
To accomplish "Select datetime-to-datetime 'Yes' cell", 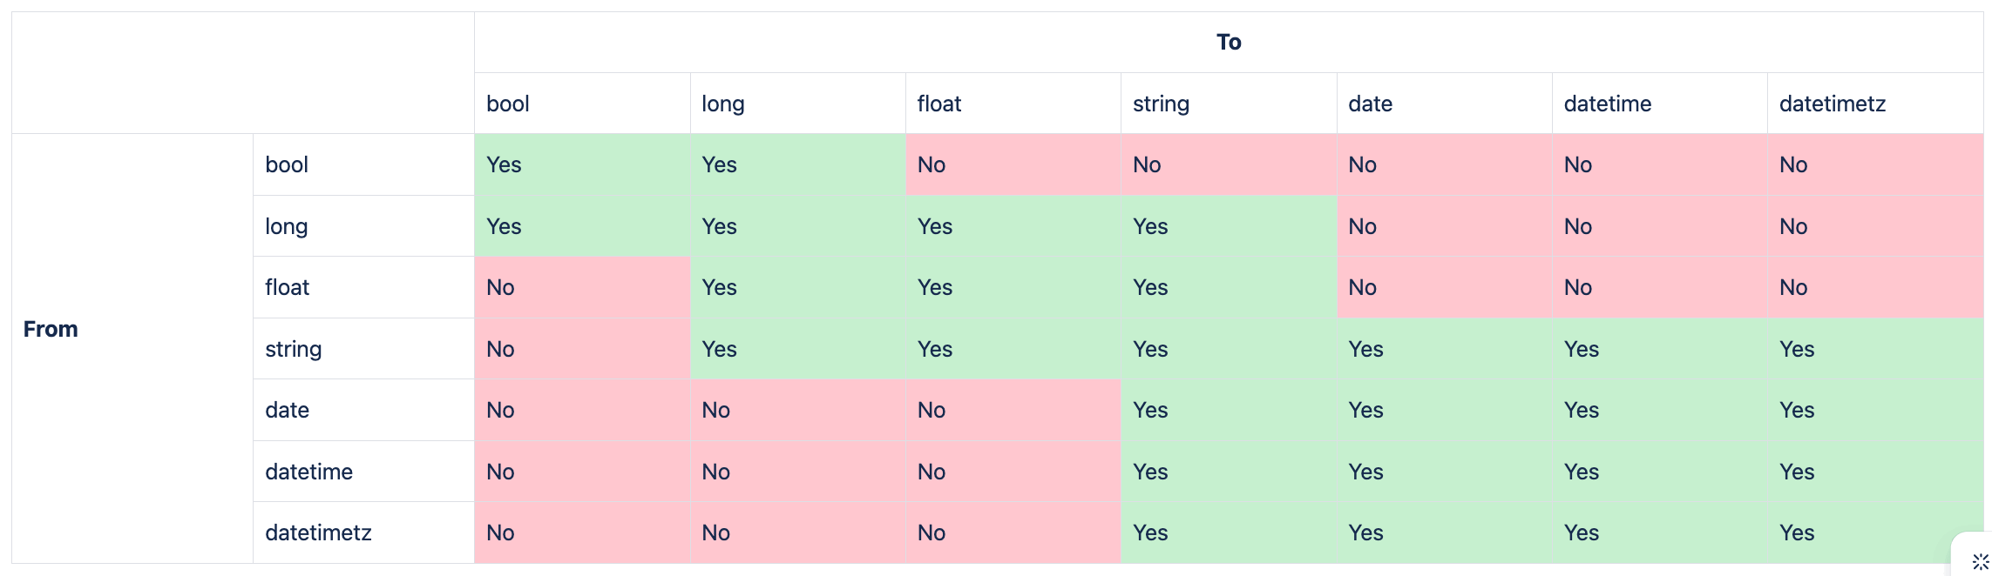I will tap(1581, 472).
